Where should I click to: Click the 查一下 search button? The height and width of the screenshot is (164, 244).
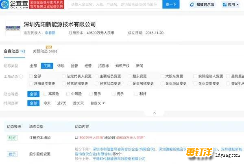(171, 4)
